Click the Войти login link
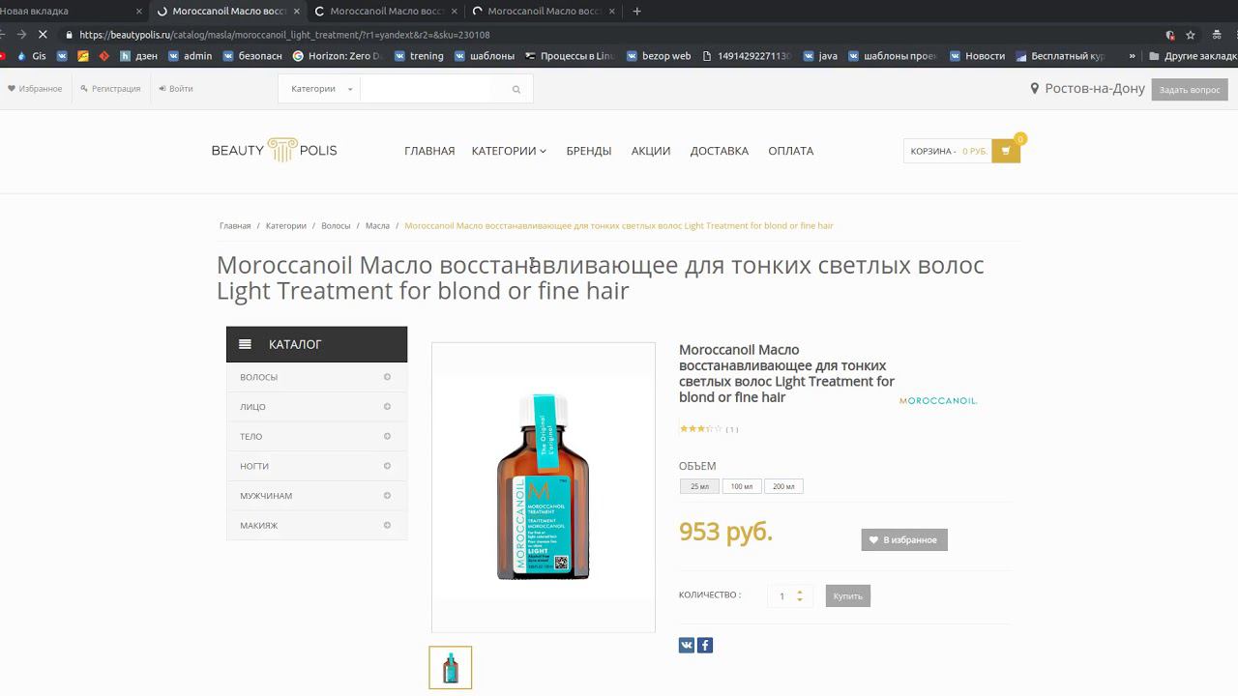This screenshot has height=696, width=1238. 175,89
